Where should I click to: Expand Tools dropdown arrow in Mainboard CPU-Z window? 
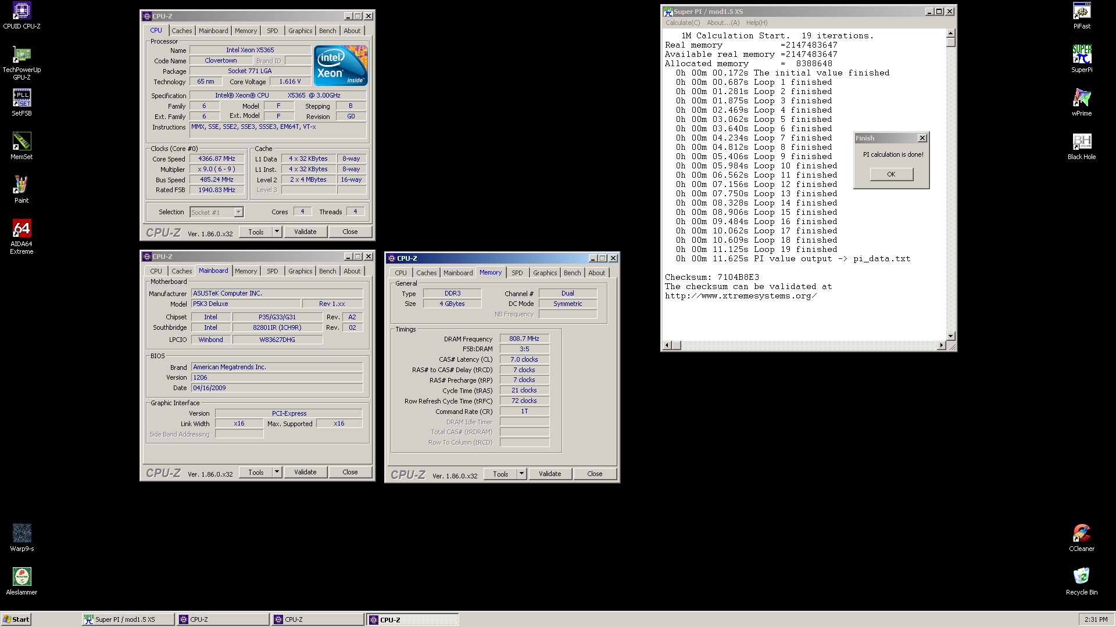coord(277,472)
